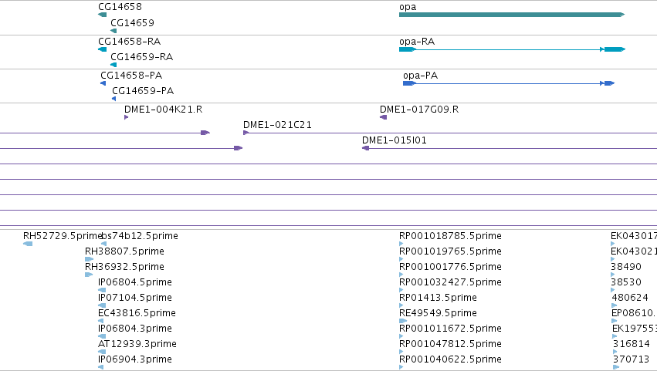
Task: Click the CG14658-RA transcript glyph
Action: pyautogui.click(x=102, y=49)
